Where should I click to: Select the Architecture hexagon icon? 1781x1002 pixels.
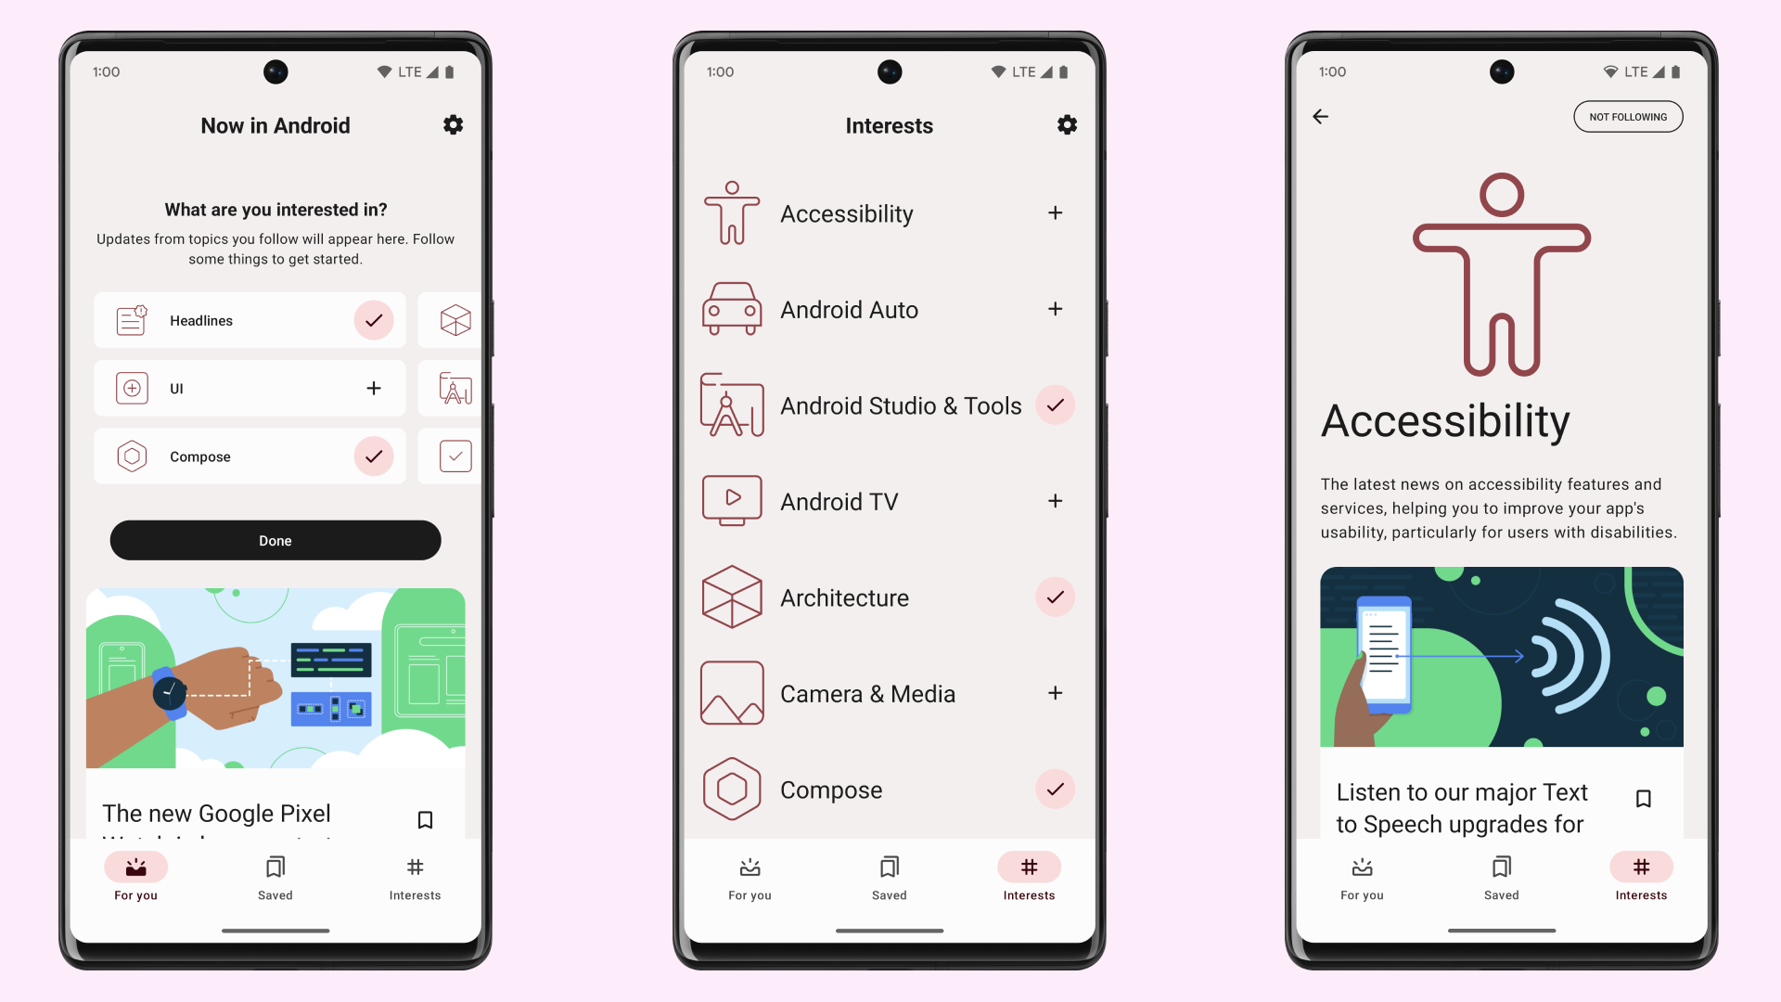(x=730, y=598)
